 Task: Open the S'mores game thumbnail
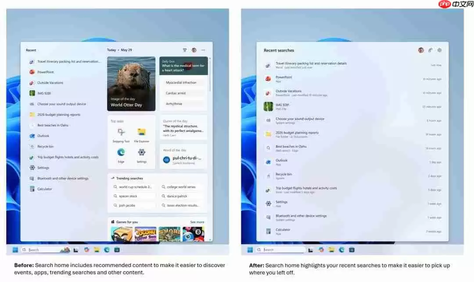click(x=169, y=234)
